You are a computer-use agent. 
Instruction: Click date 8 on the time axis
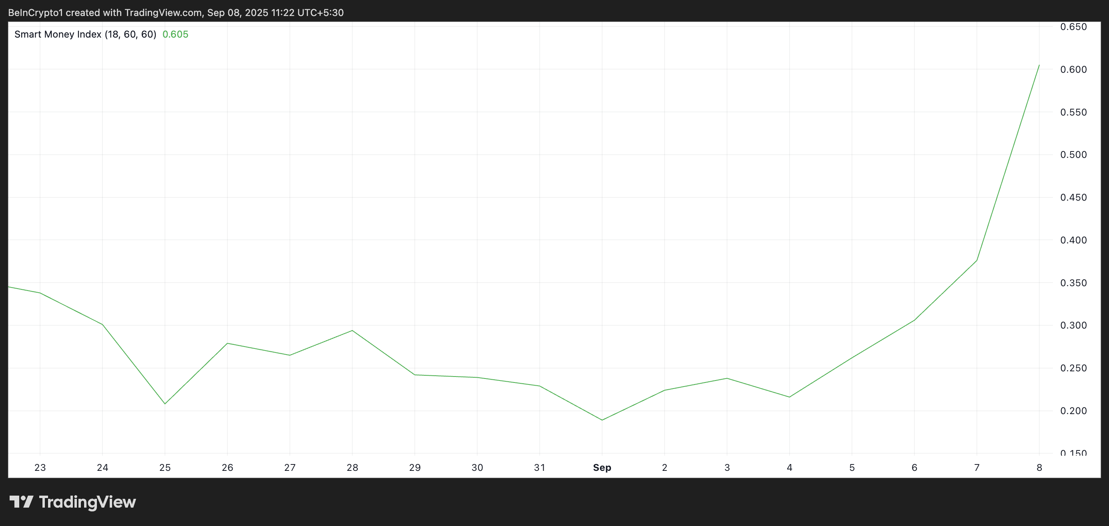pyautogui.click(x=1039, y=468)
